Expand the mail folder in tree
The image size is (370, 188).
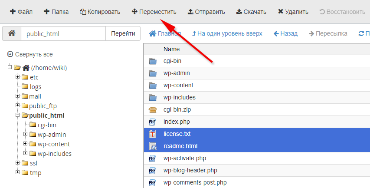(x=18, y=96)
